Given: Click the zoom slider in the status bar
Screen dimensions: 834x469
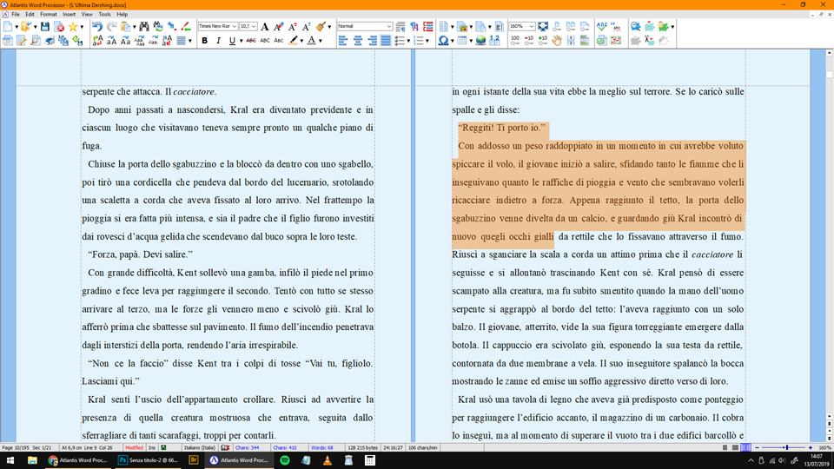Looking at the screenshot, I should point(786,447).
